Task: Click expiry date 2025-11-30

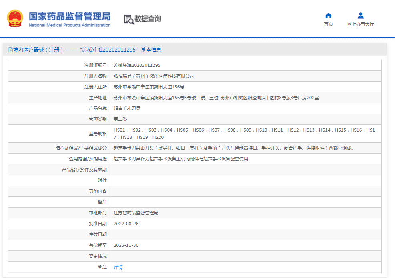Action: (126, 245)
